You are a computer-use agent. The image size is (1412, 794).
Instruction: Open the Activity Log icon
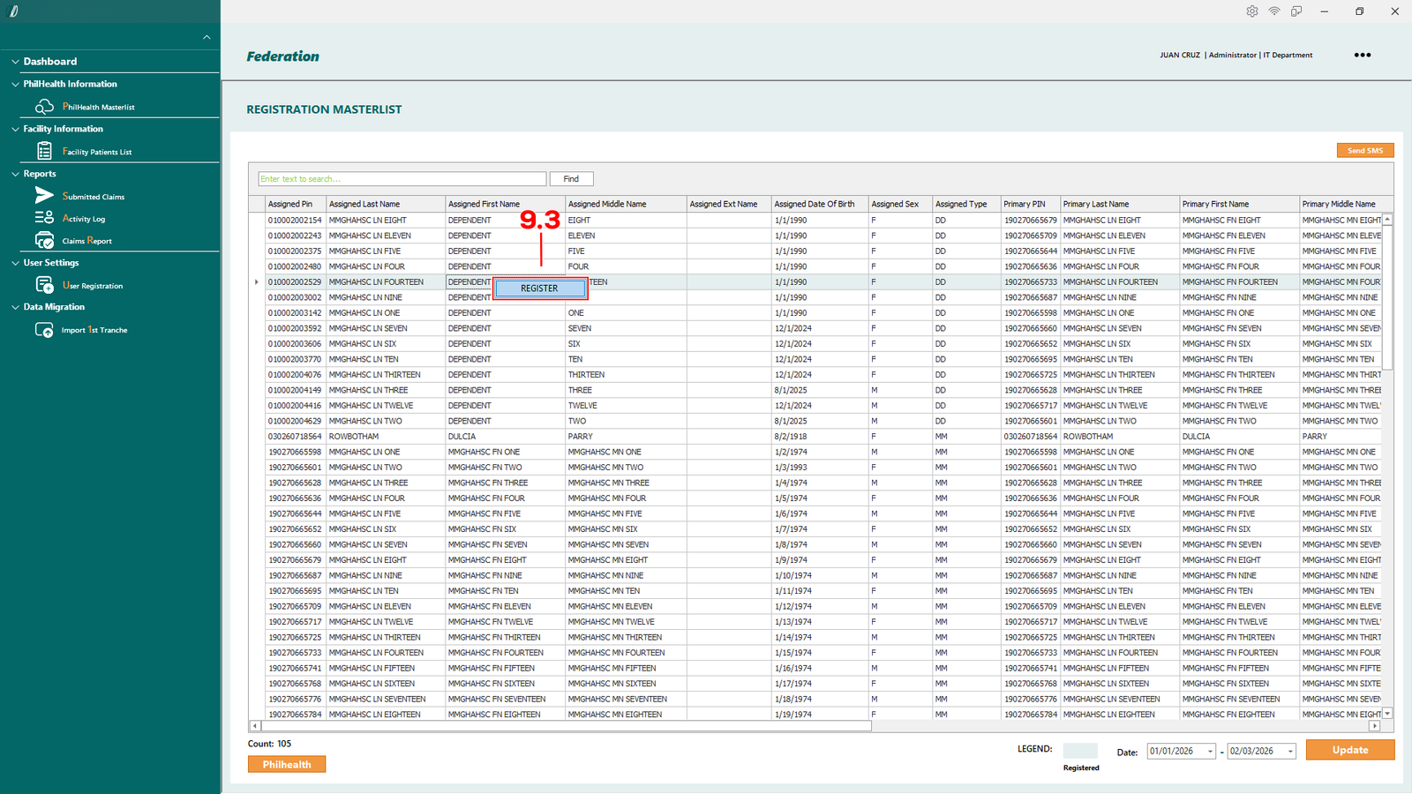pyautogui.click(x=44, y=218)
